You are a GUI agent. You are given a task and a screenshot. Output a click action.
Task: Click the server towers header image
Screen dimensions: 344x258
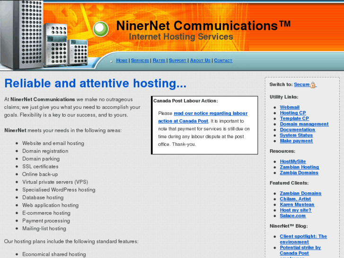pos(45,35)
